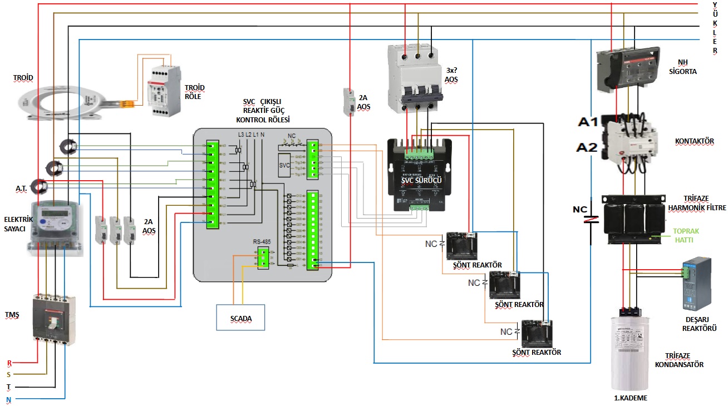Click the A2 contactor terminal label
Viewport: 728px width, 406px height.
click(587, 147)
